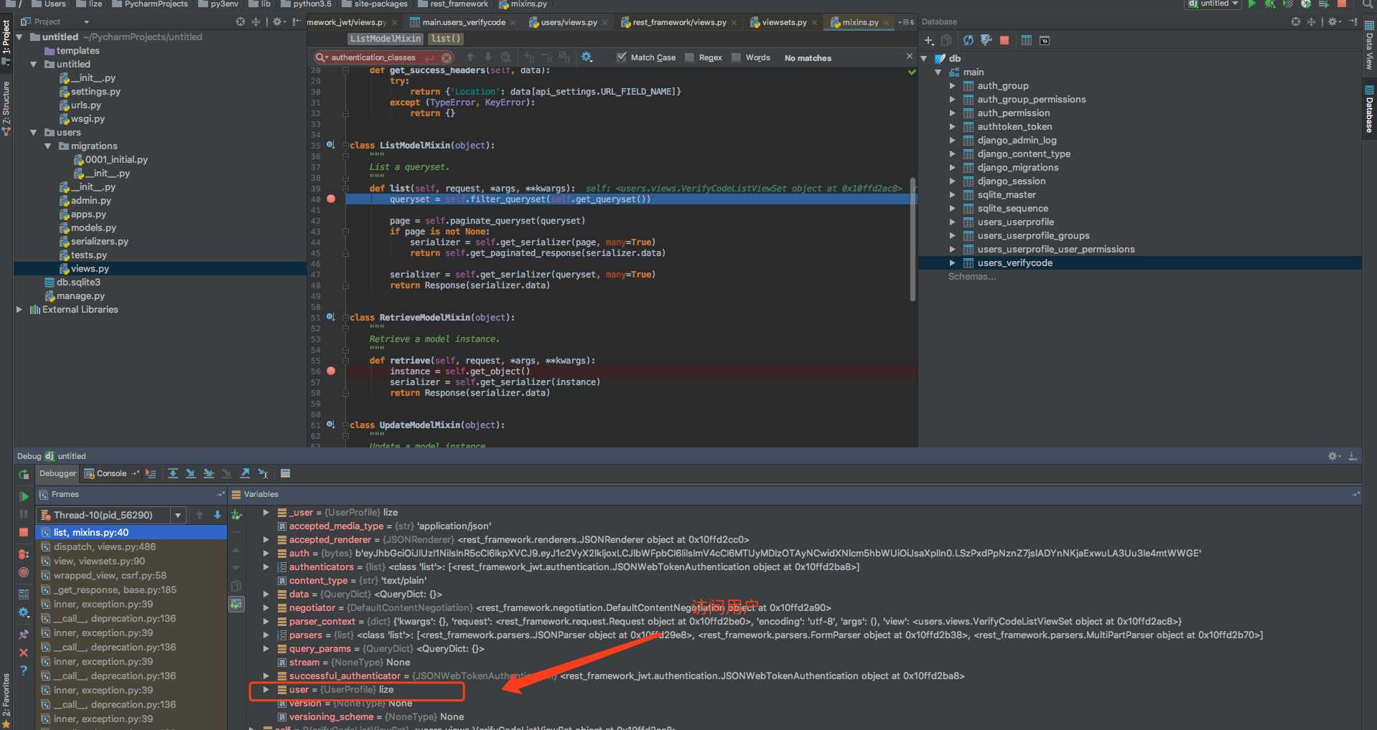Expand the user UserProfile variable
1377x730 pixels.
266,689
